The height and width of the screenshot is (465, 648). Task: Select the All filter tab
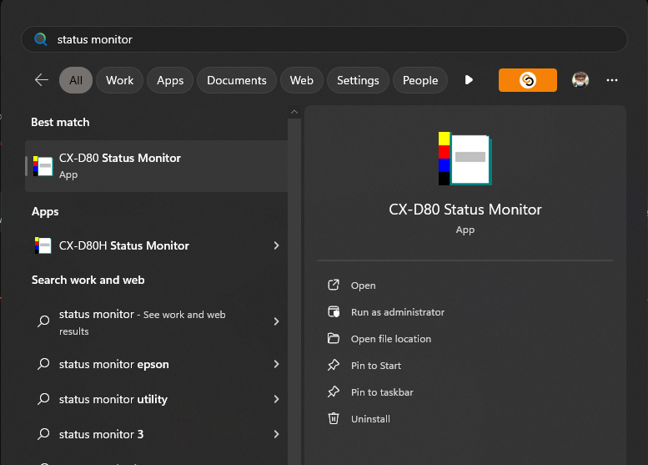tap(76, 80)
